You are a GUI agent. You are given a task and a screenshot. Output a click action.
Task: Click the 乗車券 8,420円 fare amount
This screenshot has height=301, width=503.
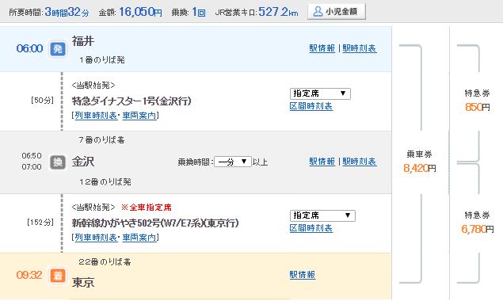coord(420,168)
